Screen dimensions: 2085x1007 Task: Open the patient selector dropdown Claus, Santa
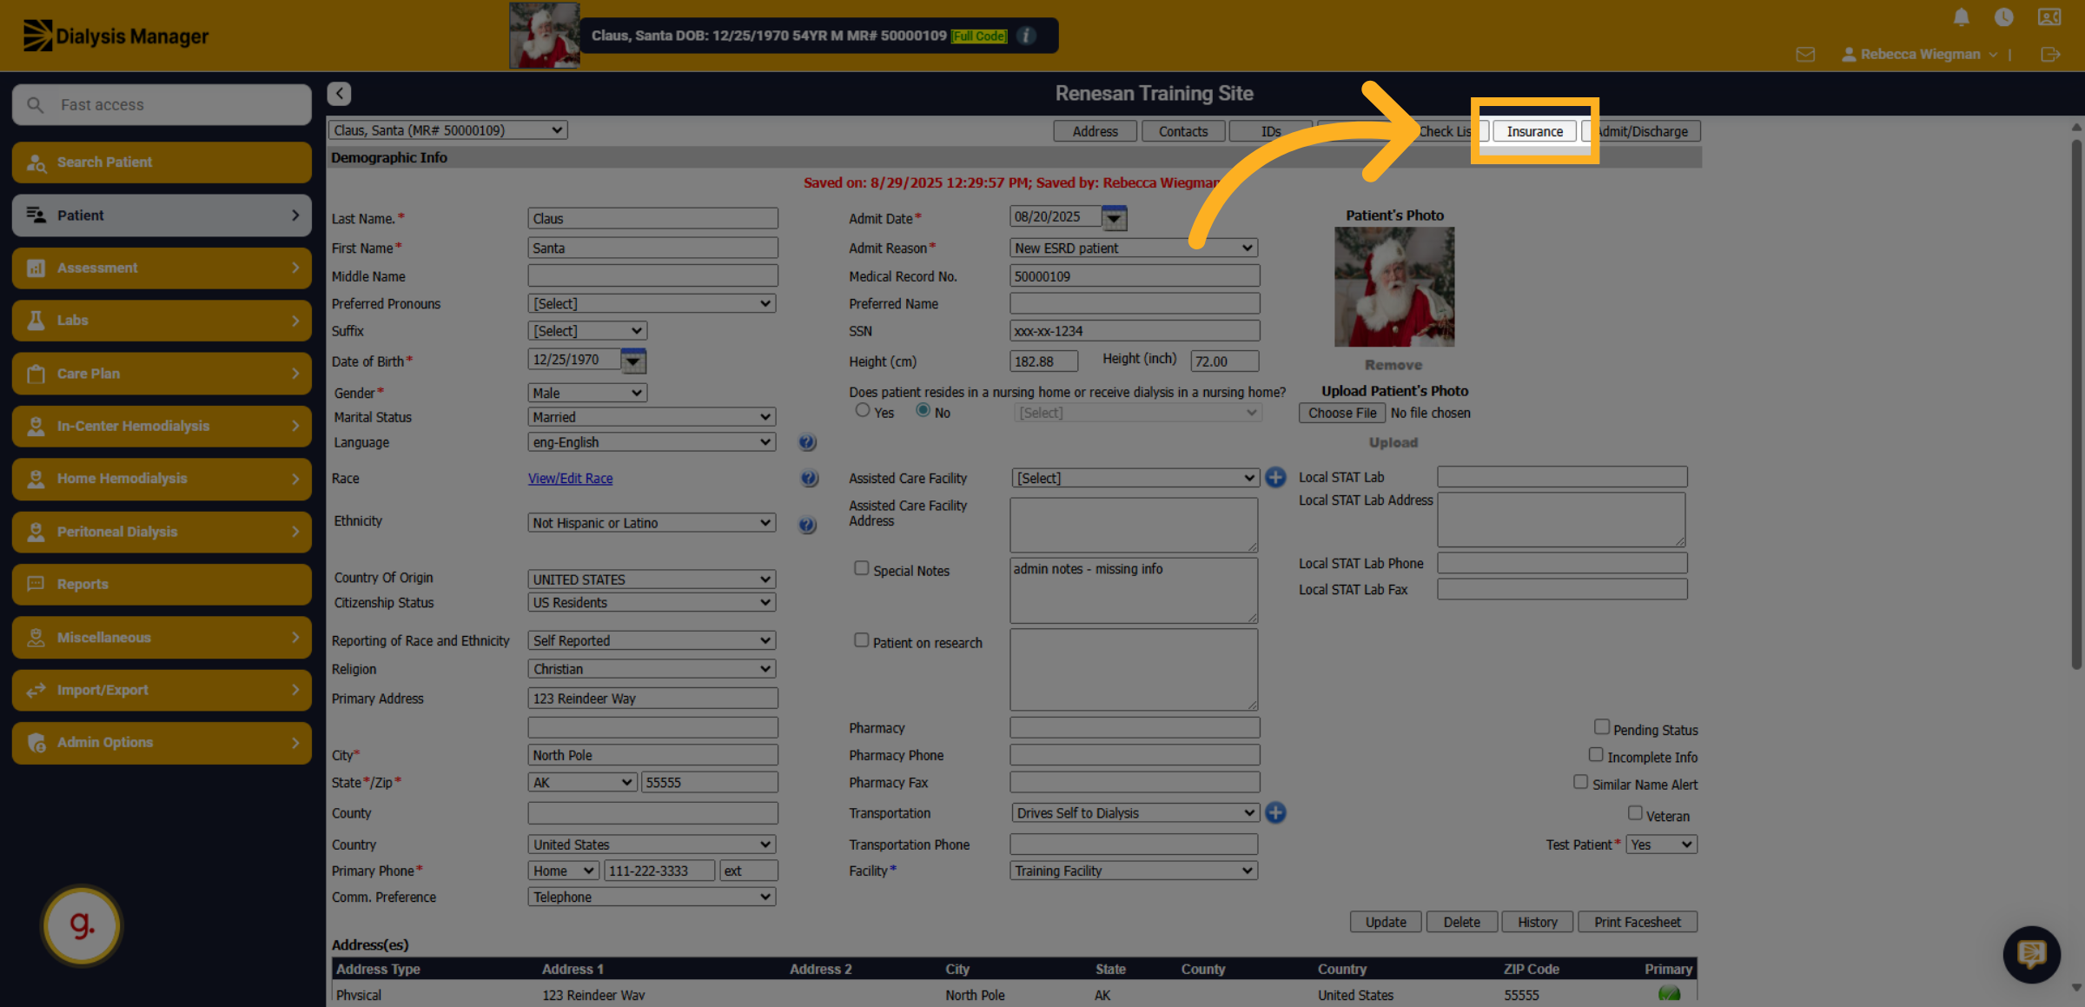click(447, 130)
